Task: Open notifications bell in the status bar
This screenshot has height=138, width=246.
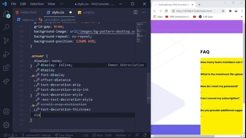Action: point(145,135)
